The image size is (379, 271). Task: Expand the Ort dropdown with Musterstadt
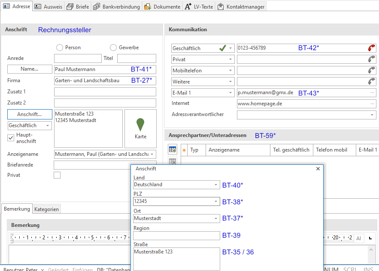click(x=215, y=218)
